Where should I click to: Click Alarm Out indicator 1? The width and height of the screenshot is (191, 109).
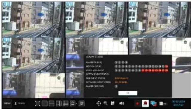click(x=116, y=86)
